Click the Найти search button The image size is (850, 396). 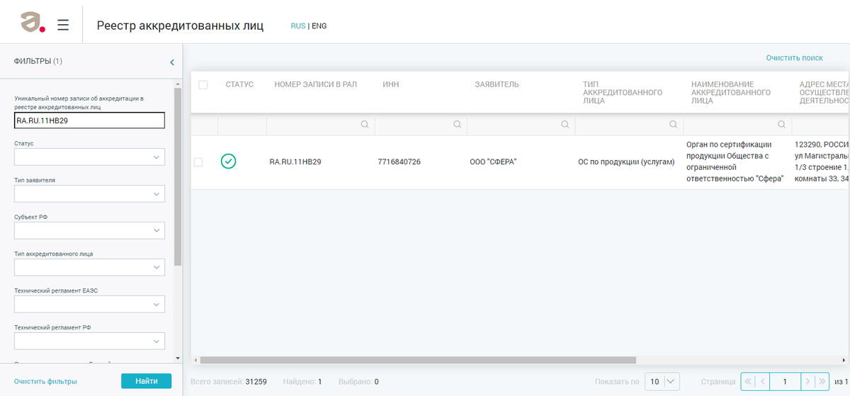coord(146,381)
